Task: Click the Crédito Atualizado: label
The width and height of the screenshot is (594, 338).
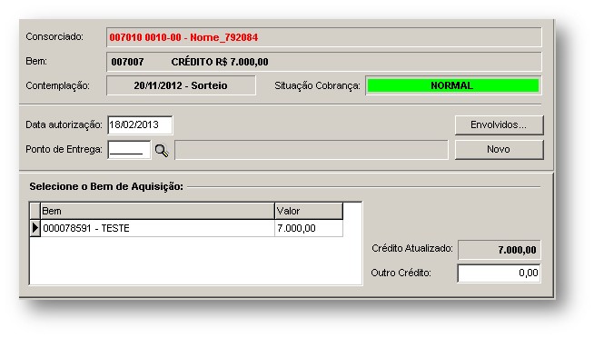Action: pyautogui.click(x=412, y=249)
